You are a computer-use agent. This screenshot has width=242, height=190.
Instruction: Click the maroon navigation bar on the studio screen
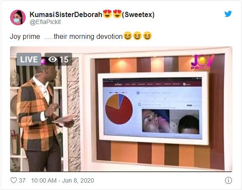pyautogui.click(x=152, y=84)
